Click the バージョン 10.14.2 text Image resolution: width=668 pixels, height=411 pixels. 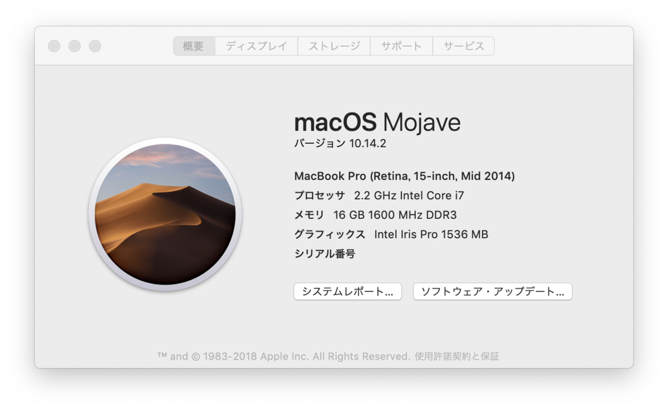click(340, 144)
